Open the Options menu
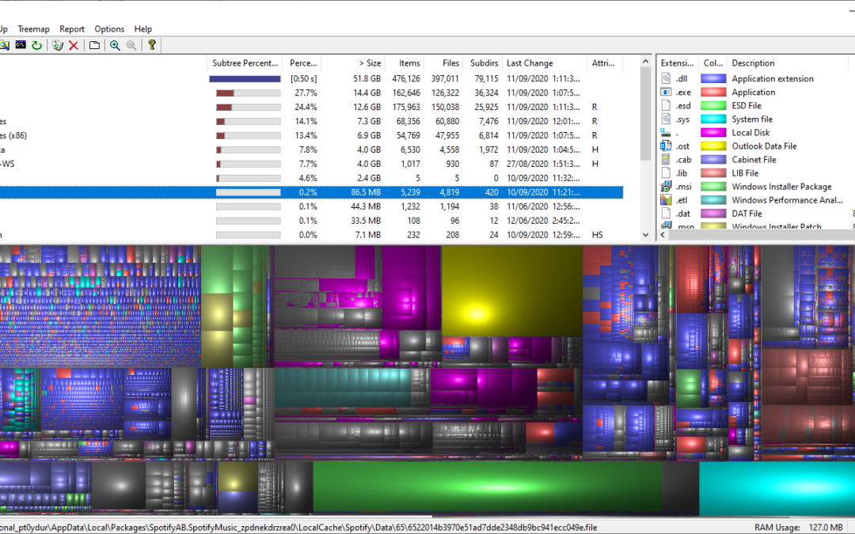The height and width of the screenshot is (534, 855). coord(109,29)
